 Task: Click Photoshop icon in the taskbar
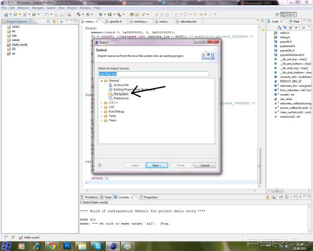[67, 246]
